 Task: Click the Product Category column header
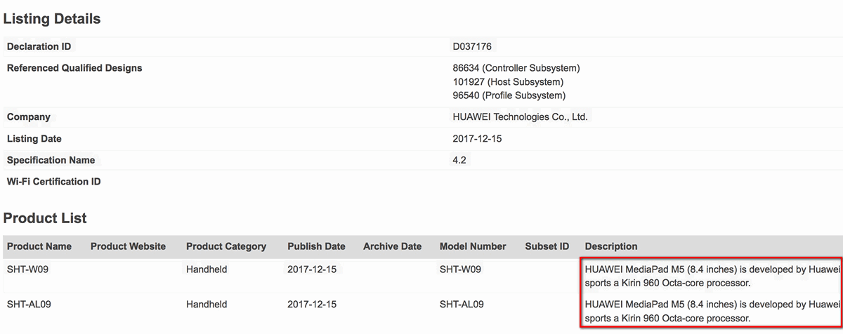(x=226, y=246)
